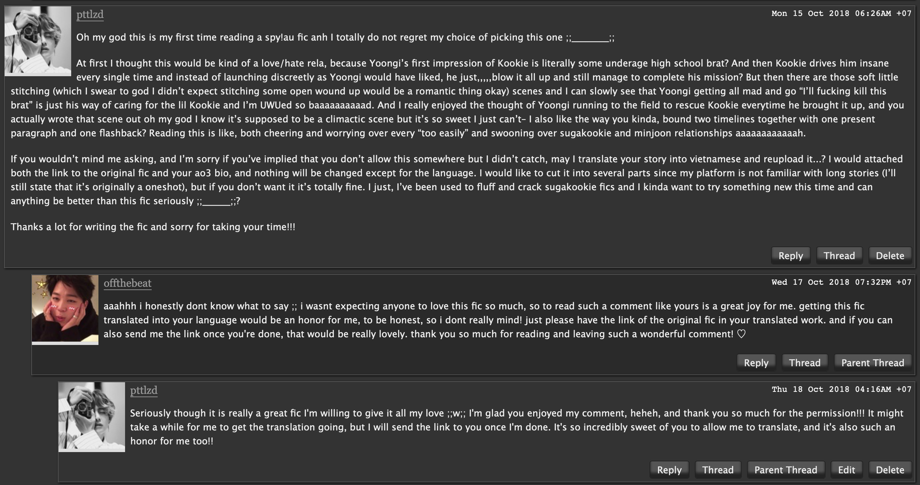Delete the last pttlzd comment

click(x=890, y=470)
